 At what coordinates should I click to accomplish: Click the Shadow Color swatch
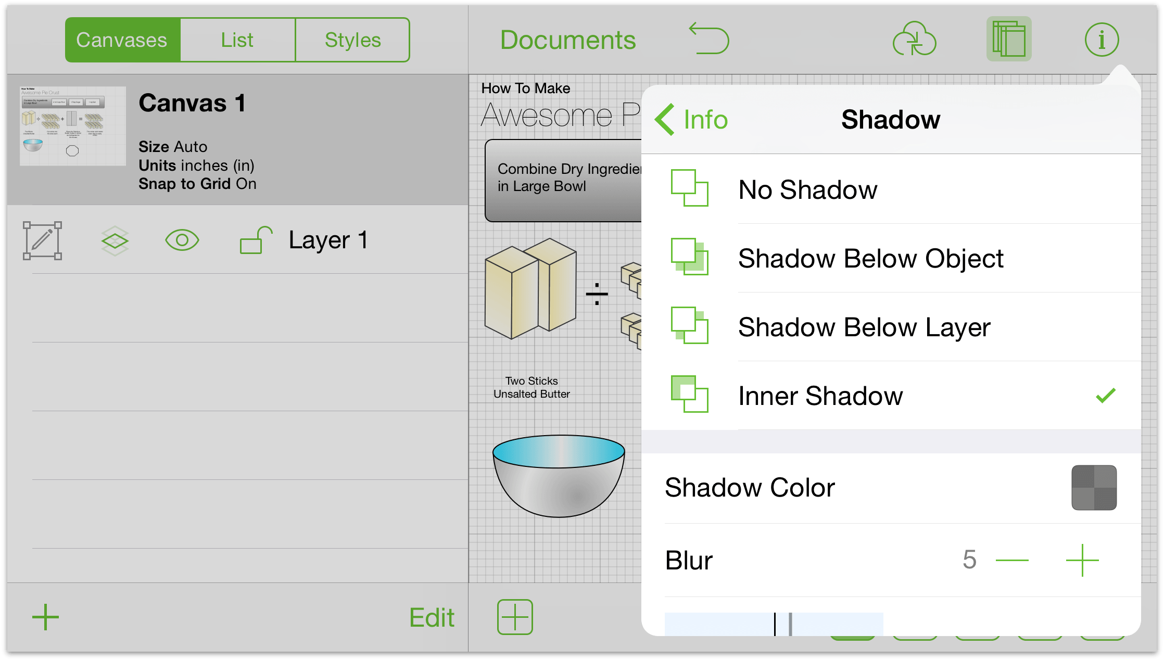pos(1094,488)
